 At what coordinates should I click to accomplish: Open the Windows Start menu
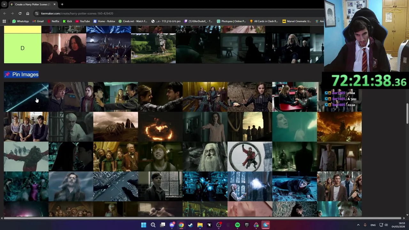tap(143, 225)
